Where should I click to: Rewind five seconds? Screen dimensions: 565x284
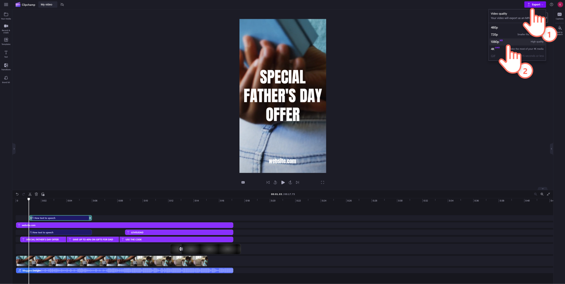coord(275,182)
